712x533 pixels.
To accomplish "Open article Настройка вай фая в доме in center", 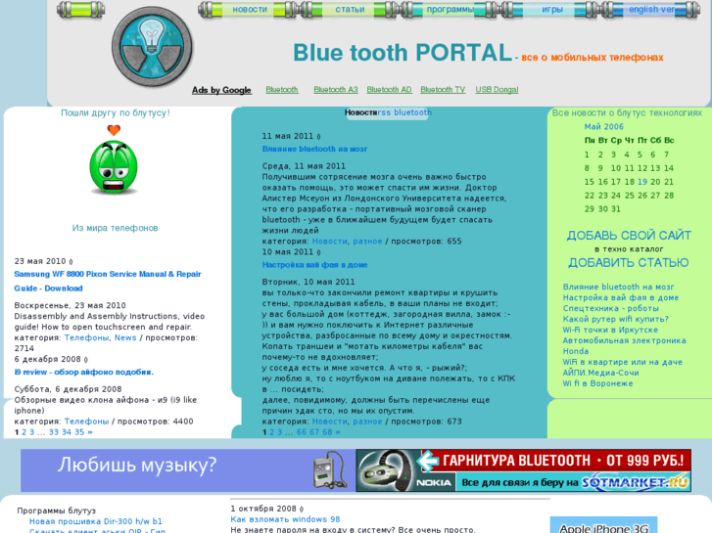I will tap(314, 265).
